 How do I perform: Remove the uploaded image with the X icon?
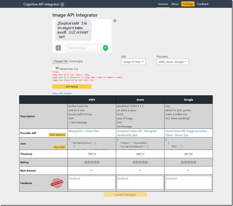[115, 21]
